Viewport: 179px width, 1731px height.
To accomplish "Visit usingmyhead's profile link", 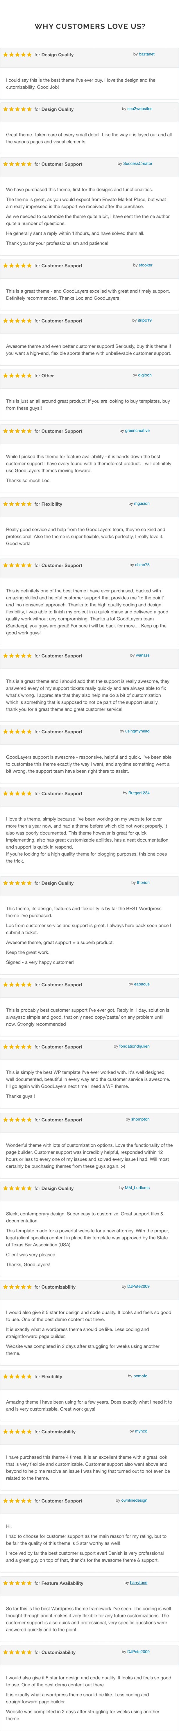I will point(137,731).
